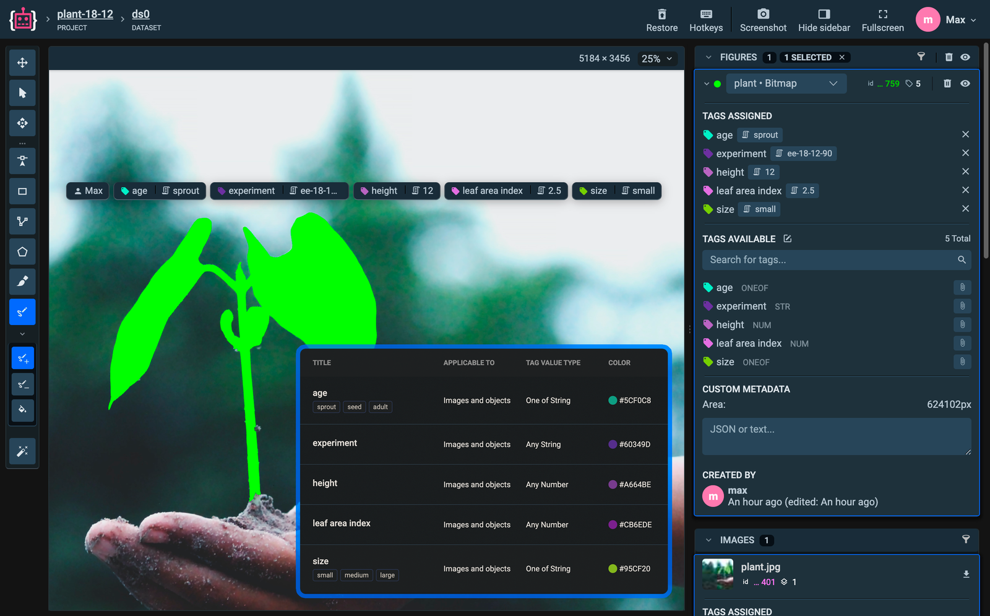Select the Smart tool wand icon
The height and width of the screenshot is (616, 990).
coord(22,451)
